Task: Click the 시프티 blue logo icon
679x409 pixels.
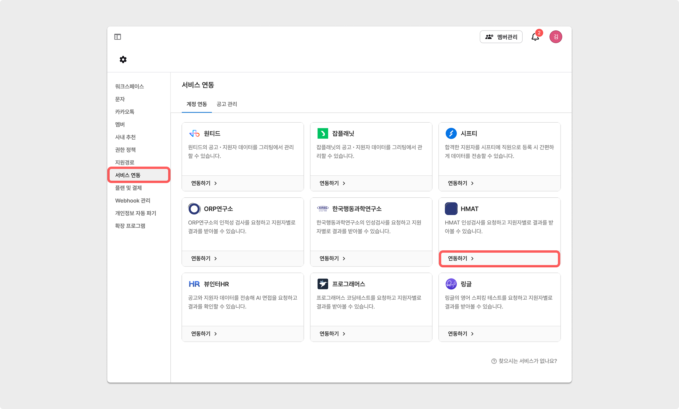Action: (x=451, y=133)
